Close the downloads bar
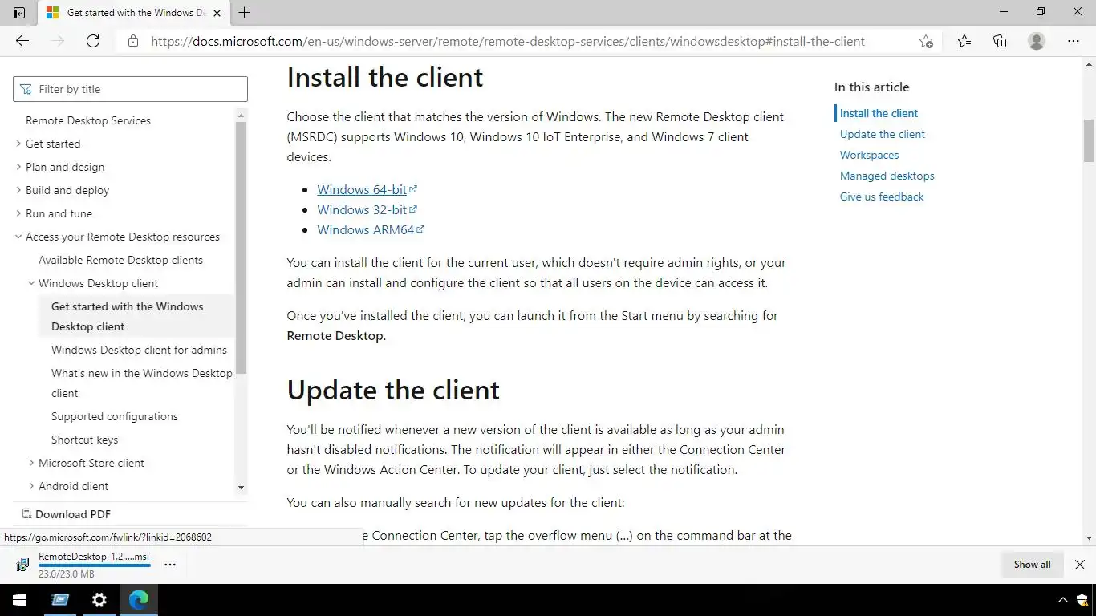 pyautogui.click(x=1080, y=565)
